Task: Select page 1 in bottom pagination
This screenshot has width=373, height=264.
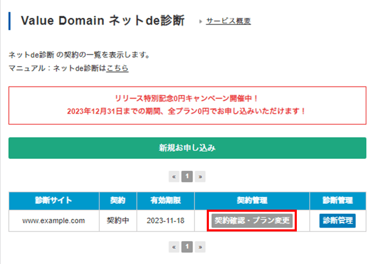Action: tap(187, 247)
